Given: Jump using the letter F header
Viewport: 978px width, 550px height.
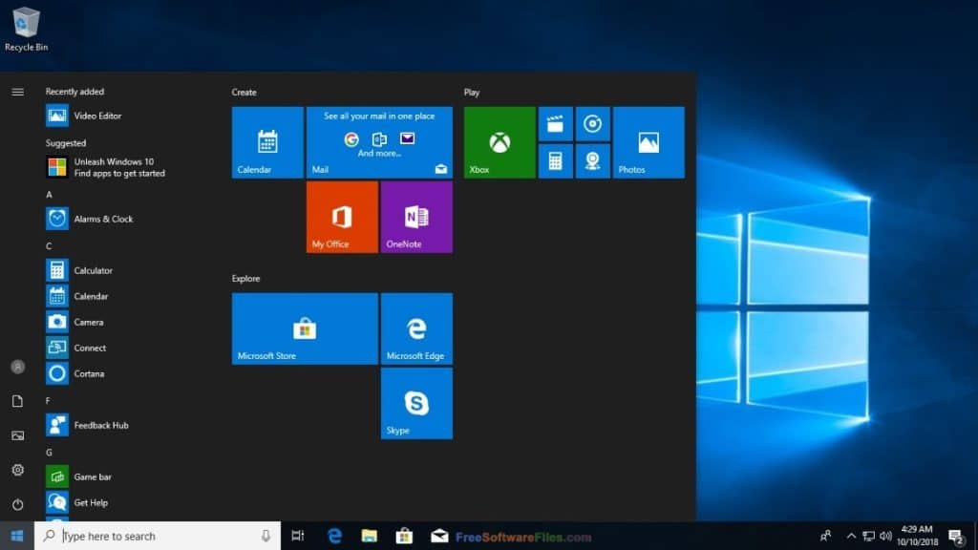Looking at the screenshot, I should coord(48,401).
